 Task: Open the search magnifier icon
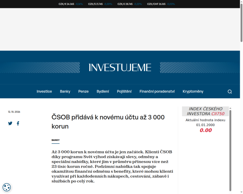click(230, 92)
